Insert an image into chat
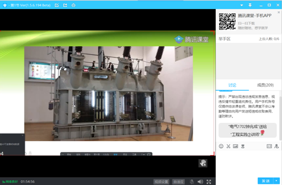282x185 pixels. click(236, 146)
